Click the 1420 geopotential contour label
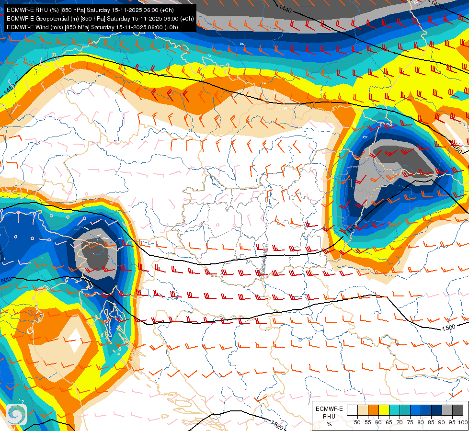The image size is (469, 431). (x=437, y=5)
